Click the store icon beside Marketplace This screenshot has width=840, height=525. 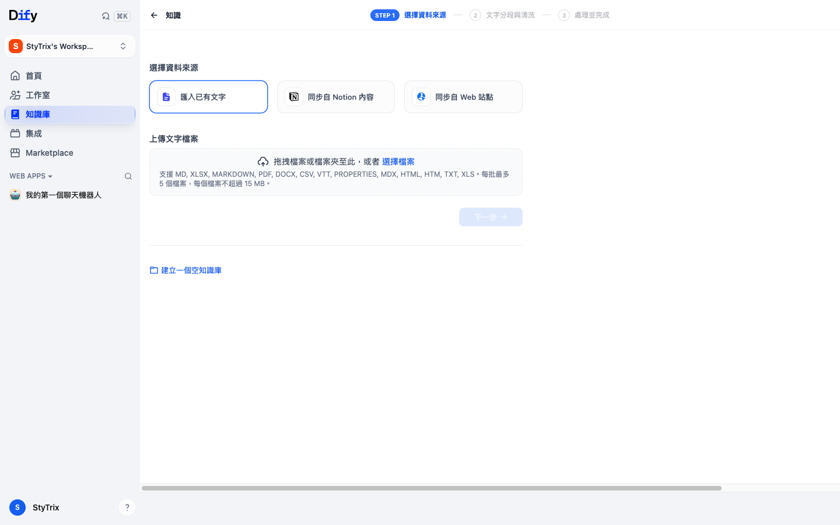(15, 153)
